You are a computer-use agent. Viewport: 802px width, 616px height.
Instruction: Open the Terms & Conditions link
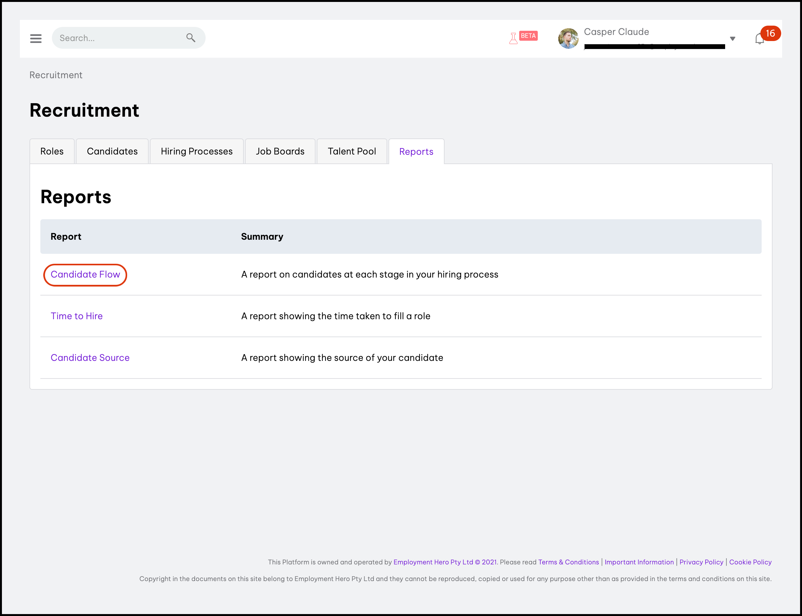(568, 562)
